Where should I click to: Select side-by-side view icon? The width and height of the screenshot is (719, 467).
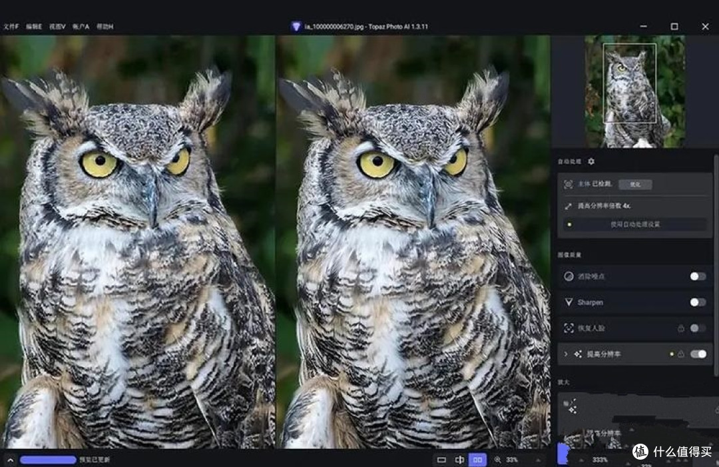pyautogui.click(x=477, y=460)
